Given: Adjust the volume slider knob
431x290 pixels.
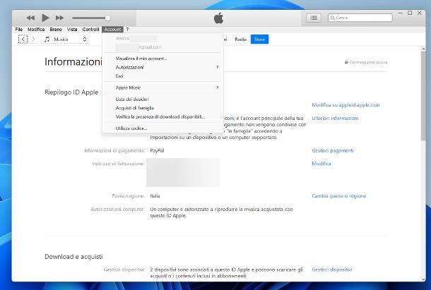Looking at the screenshot, I should click(x=107, y=18).
